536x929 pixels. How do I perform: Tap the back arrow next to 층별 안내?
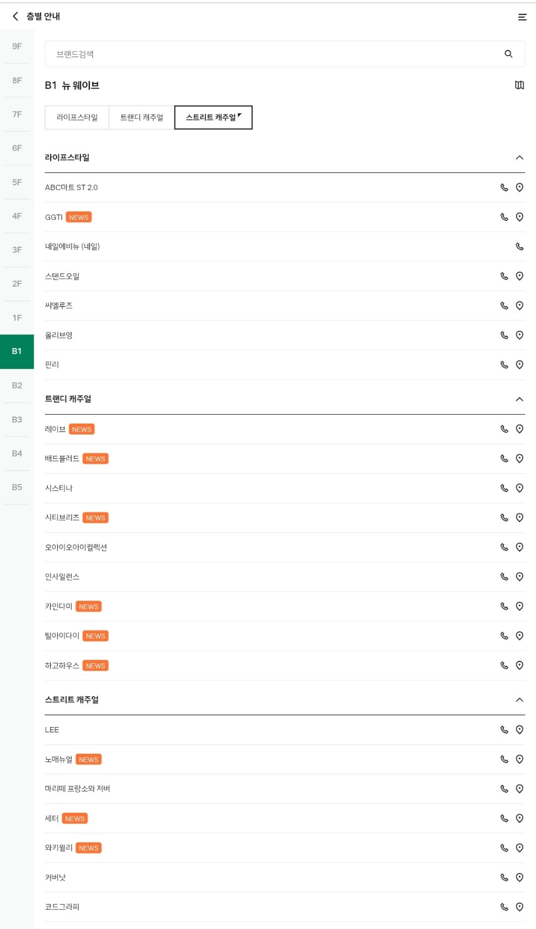[15, 16]
